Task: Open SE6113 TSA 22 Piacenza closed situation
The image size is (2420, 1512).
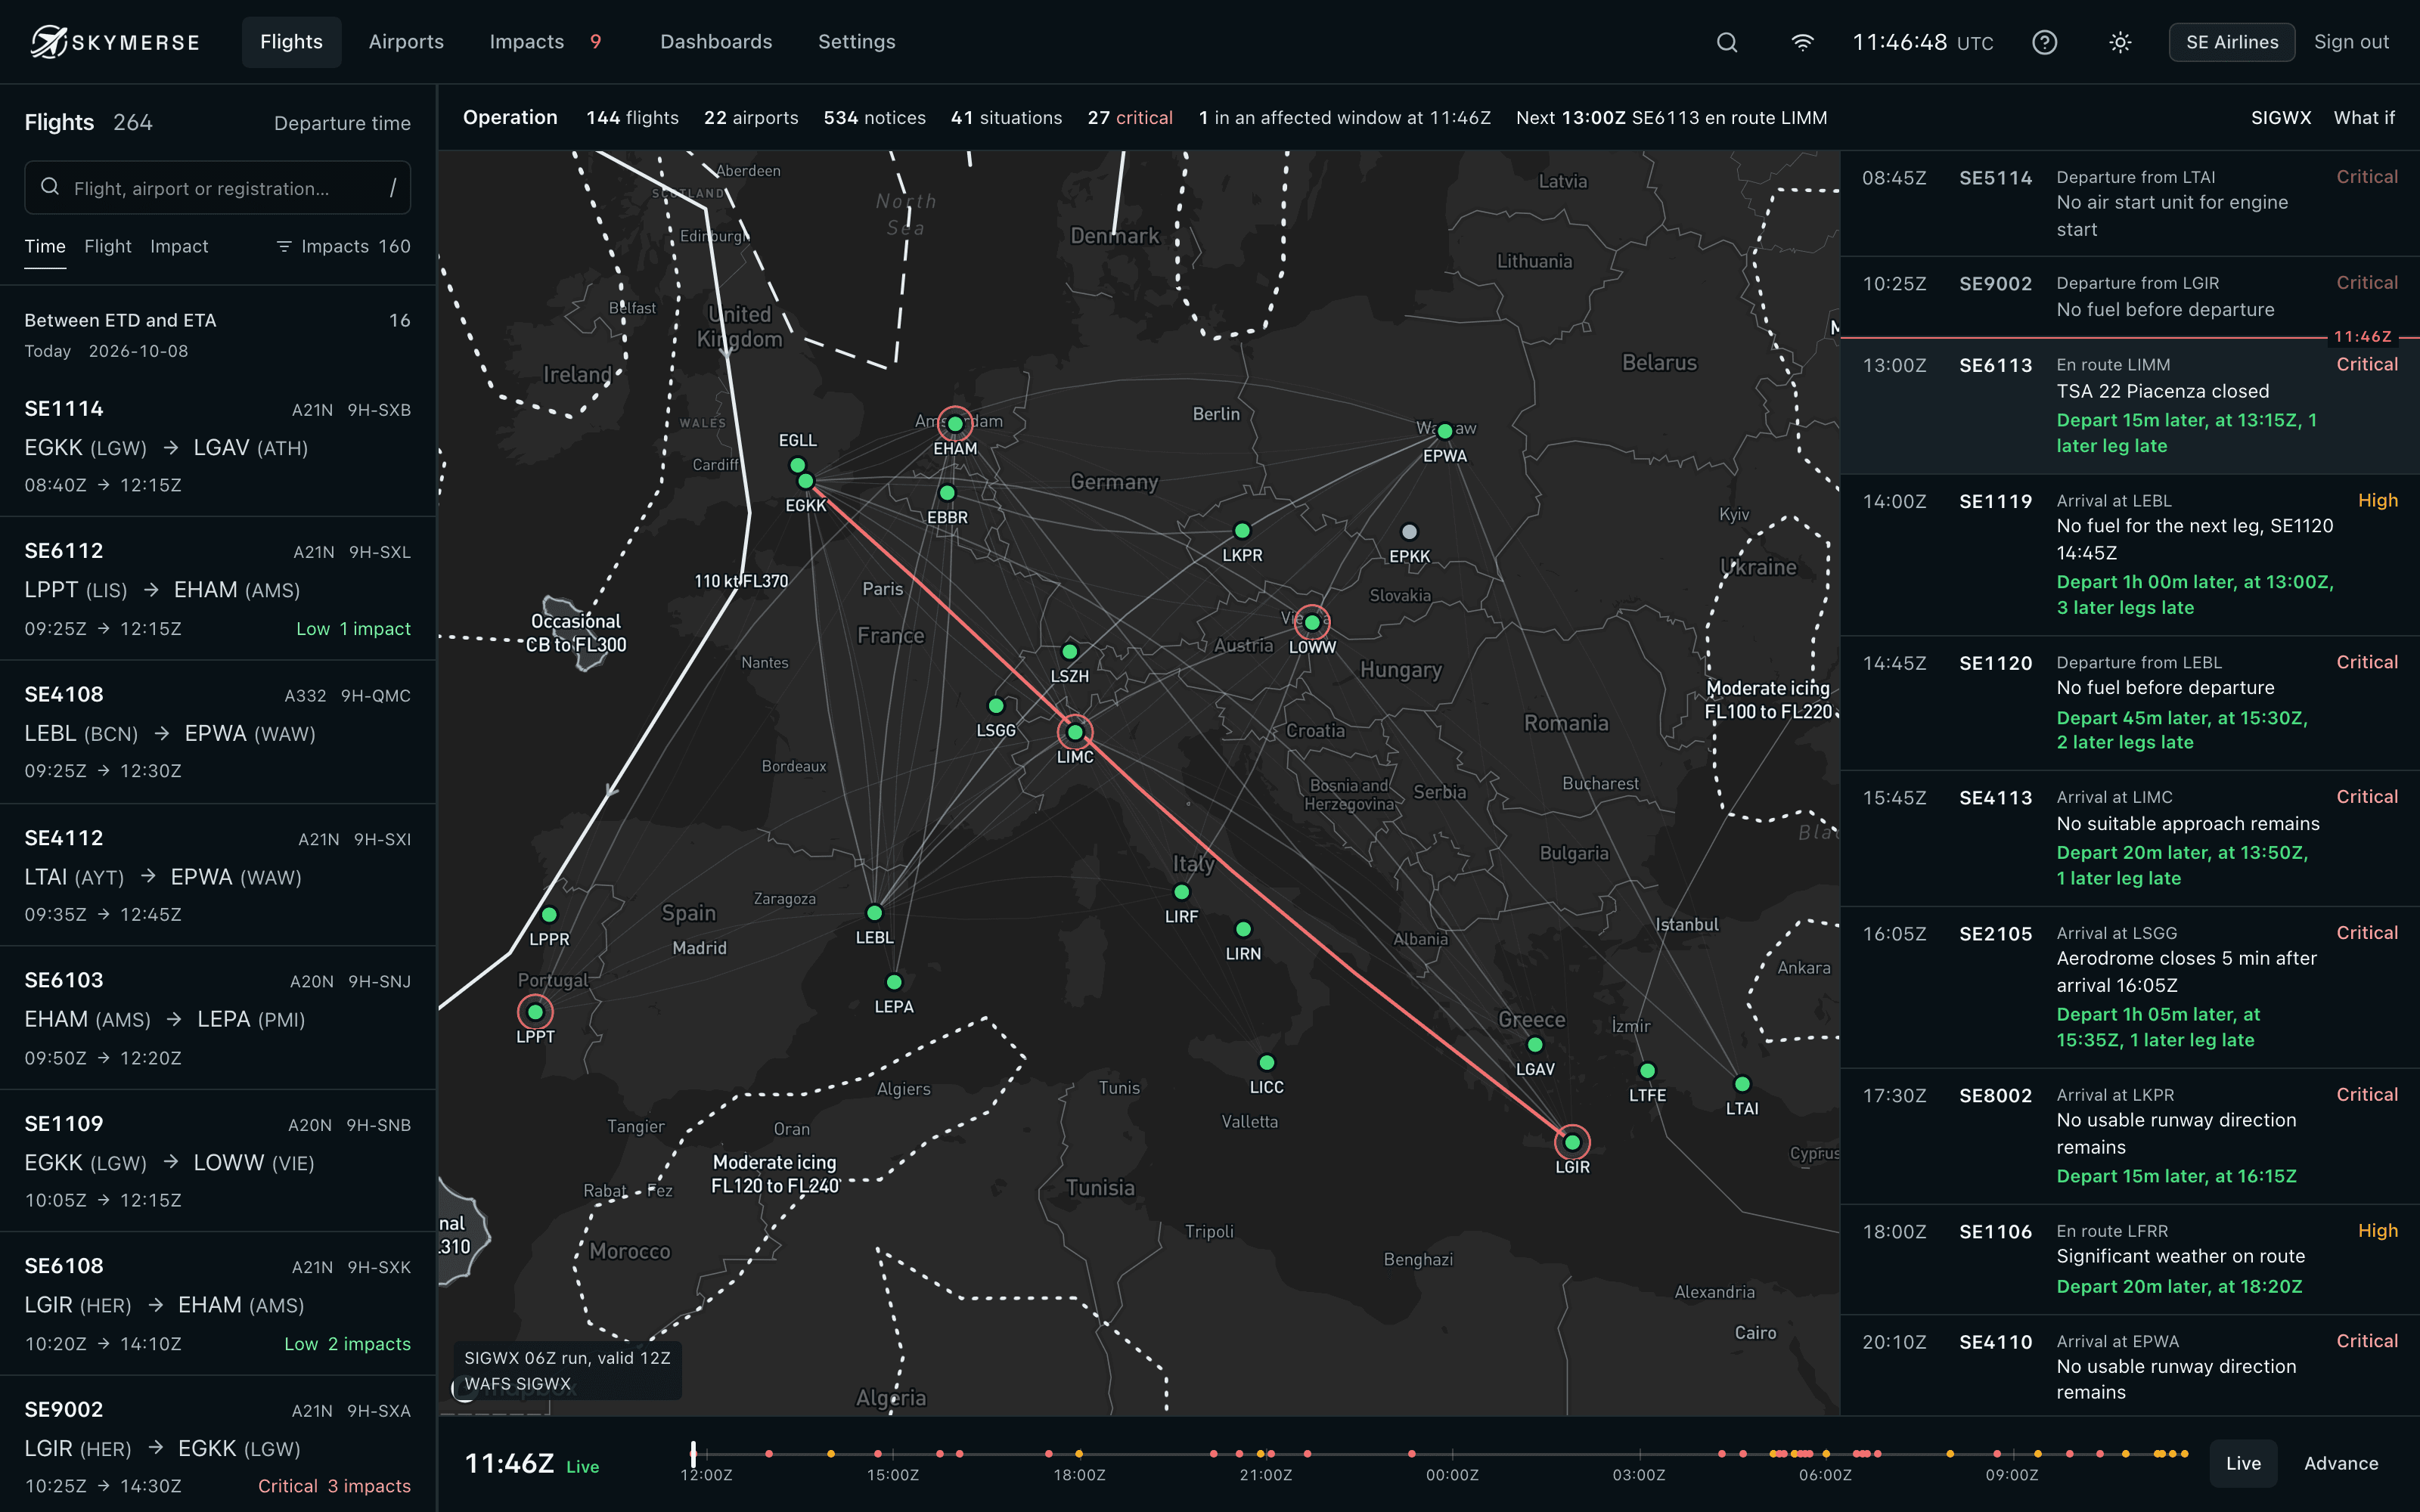Action: coord(2130,406)
